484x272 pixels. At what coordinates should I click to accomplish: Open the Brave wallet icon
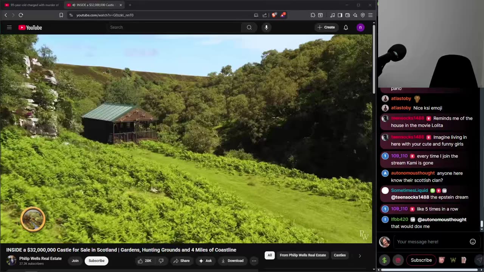[347, 15]
